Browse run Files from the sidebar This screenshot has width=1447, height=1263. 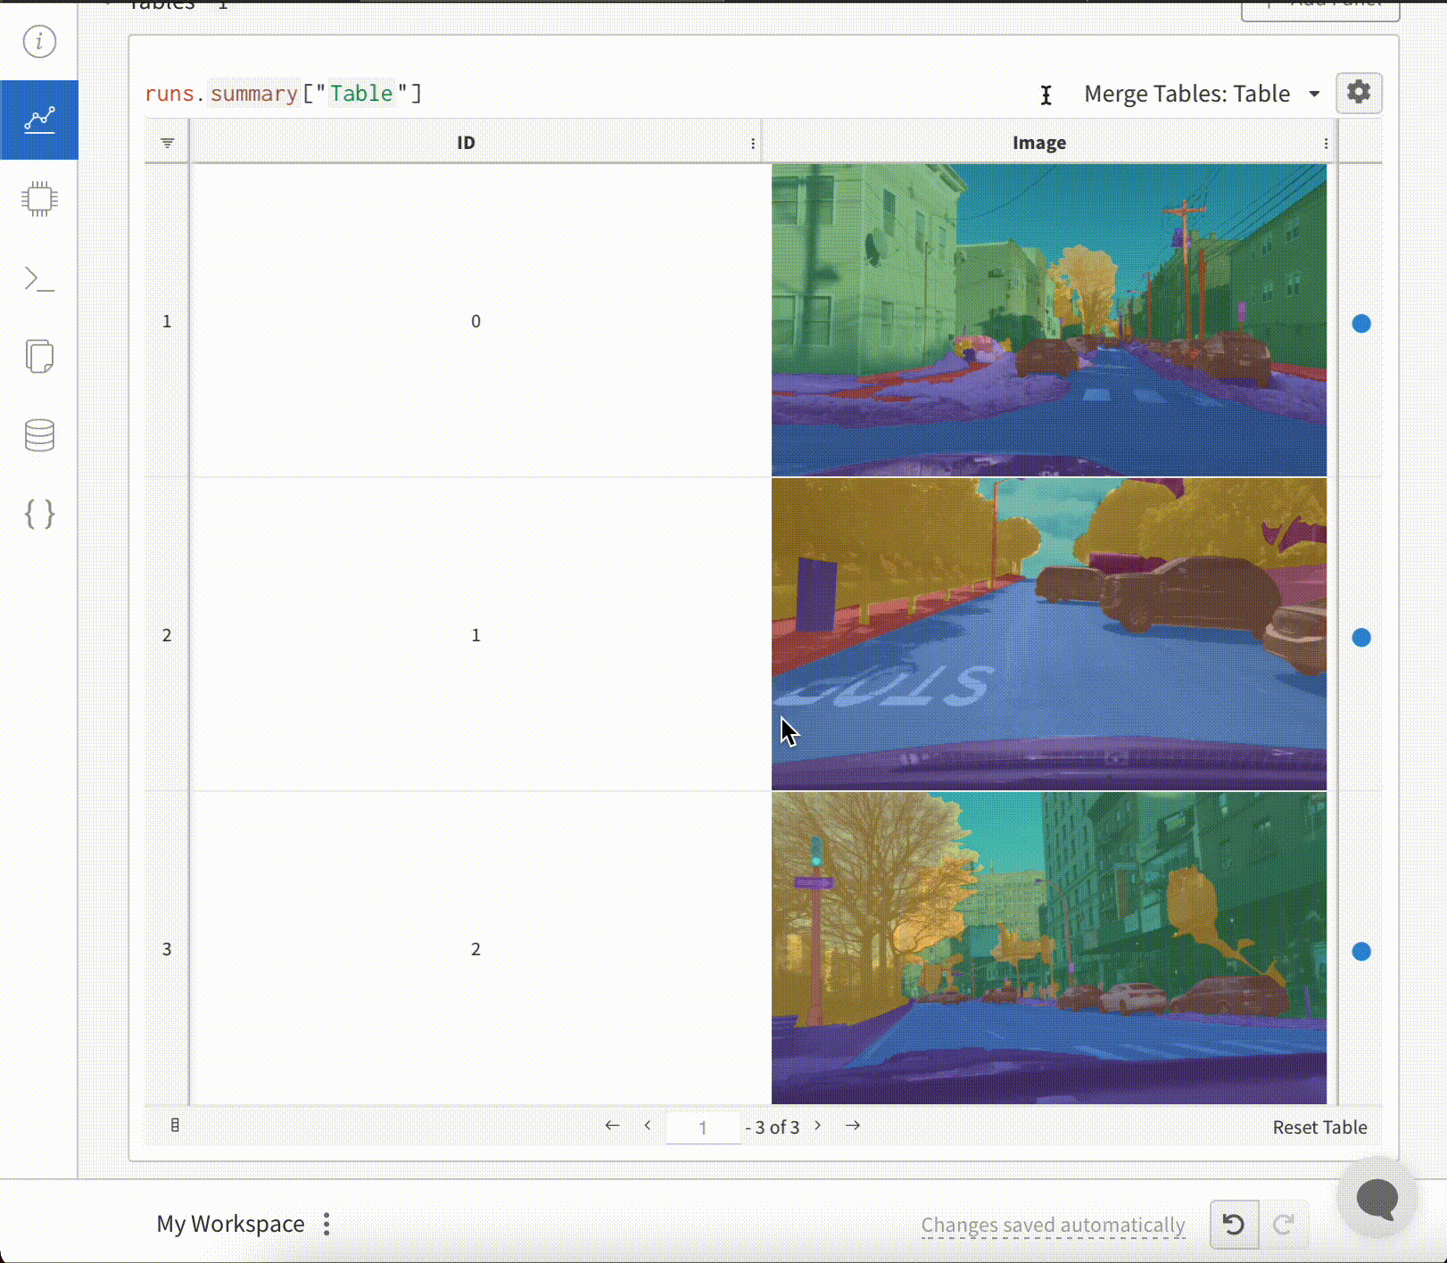pos(39,357)
